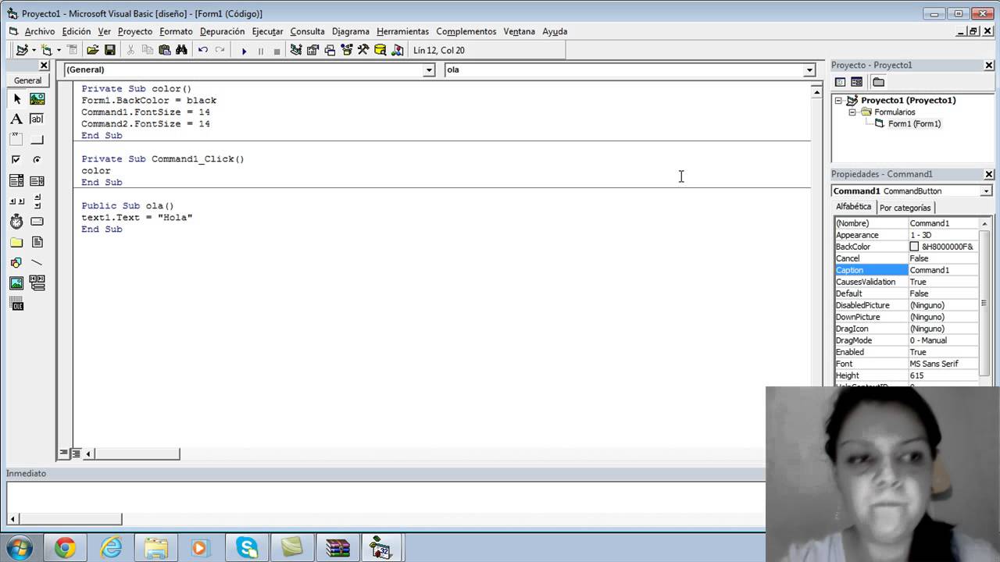This screenshot has height=562, width=1000.
Task: Open Find with the binoculars icon
Action: pyautogui.click(x=181, y=50)
